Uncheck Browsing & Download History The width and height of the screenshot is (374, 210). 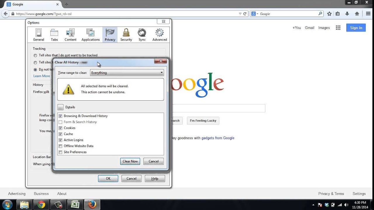point(60,116)
